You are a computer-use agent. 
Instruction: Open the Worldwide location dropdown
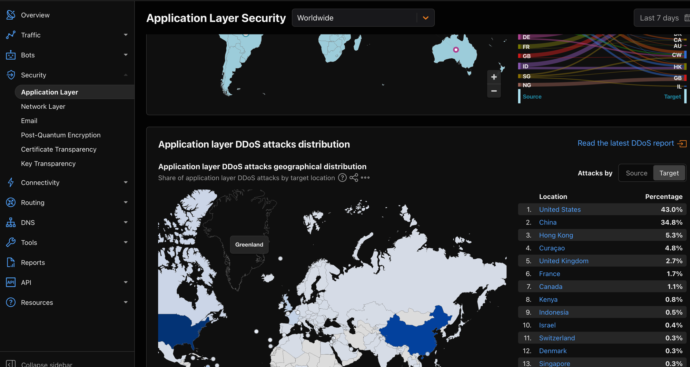(x=363, y=18)
